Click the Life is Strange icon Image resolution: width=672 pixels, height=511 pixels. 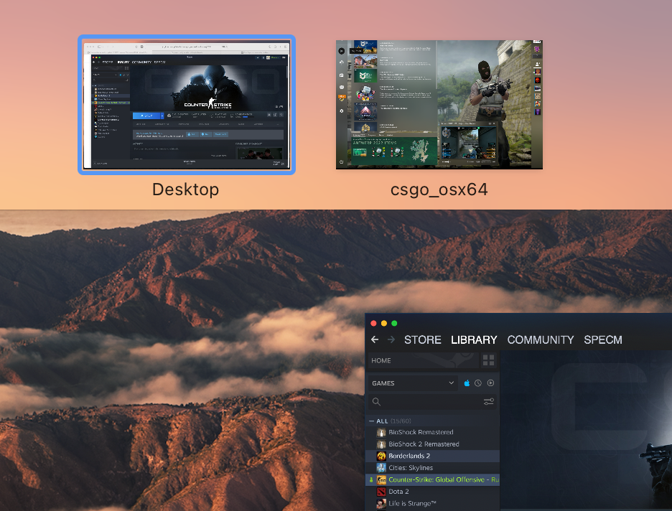click(x=381, y=503)
